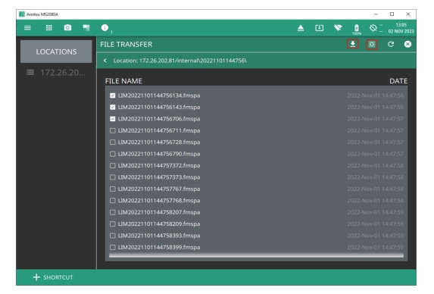434x294 pixels.
Task: Check LIM20221101144756711.fmspa file
Action: (112, 130)
